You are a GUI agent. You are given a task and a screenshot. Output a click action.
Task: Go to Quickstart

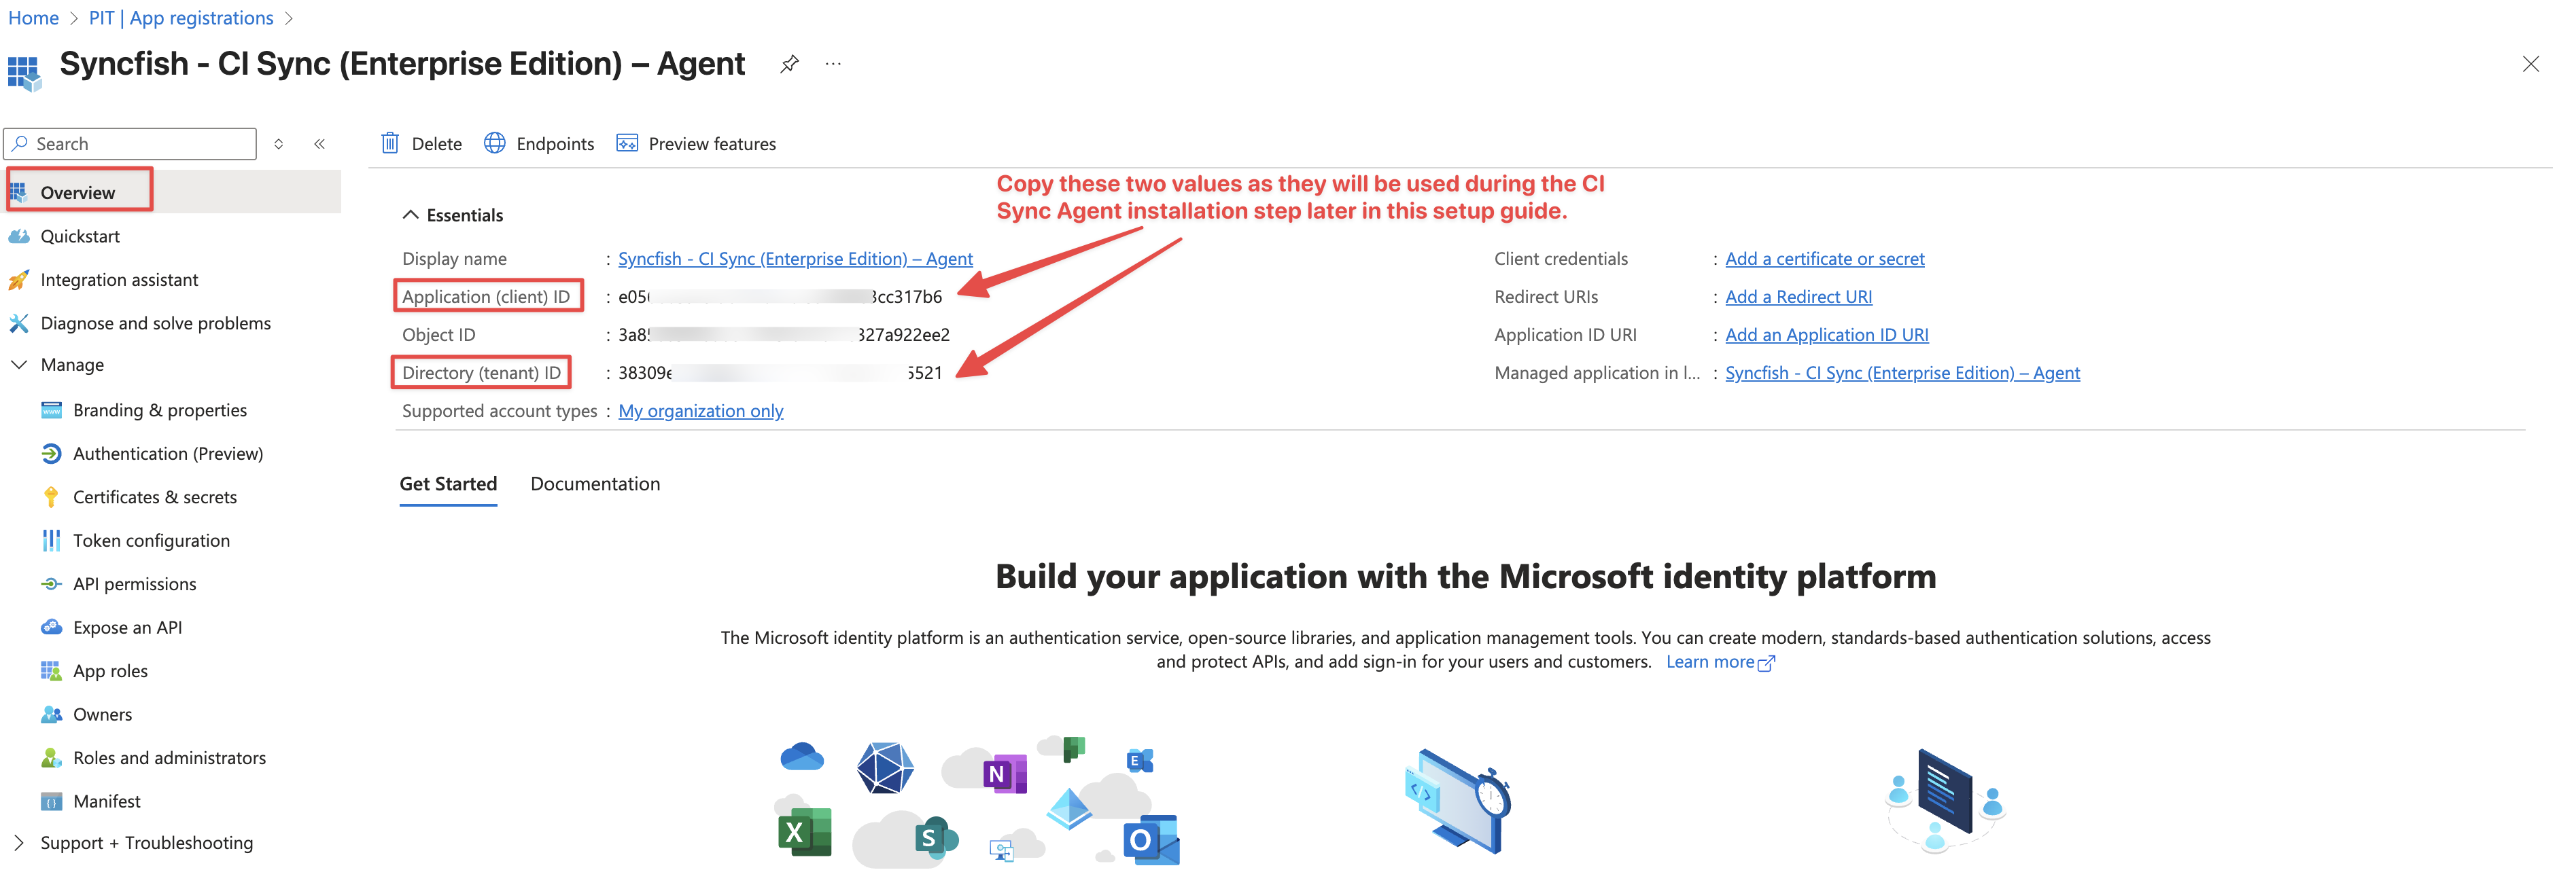click(80, 237)
